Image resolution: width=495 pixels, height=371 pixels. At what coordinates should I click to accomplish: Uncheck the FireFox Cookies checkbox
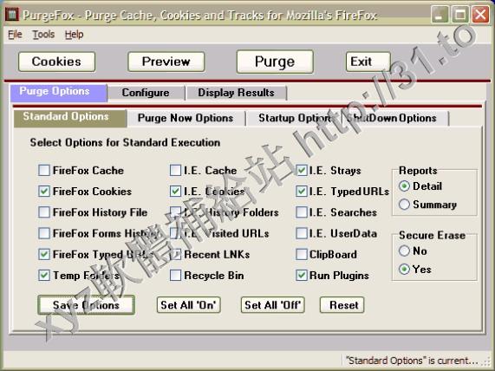[44, 192]
